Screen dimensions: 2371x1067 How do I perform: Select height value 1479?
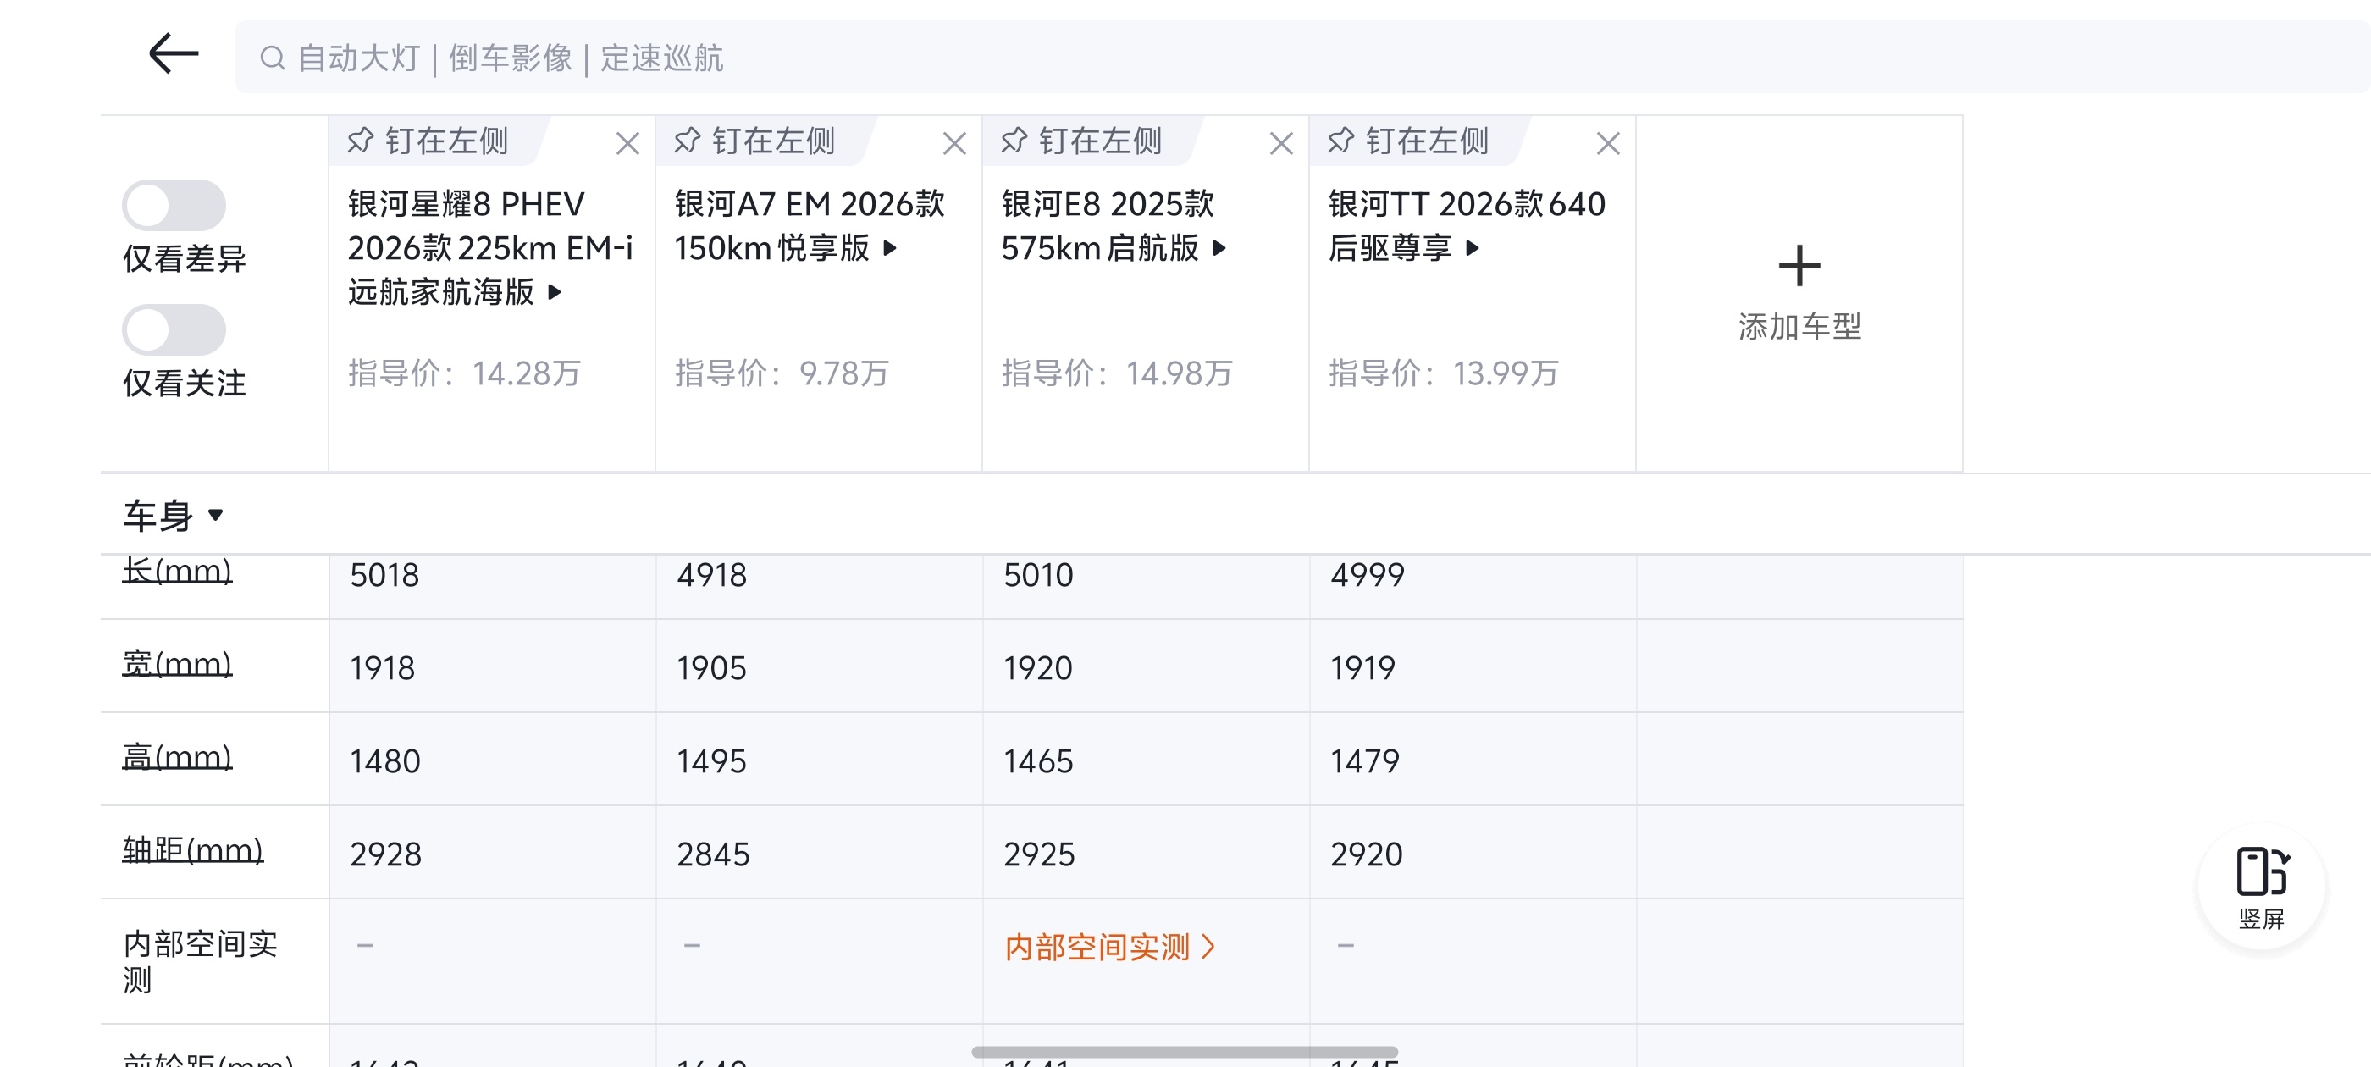click(1364, 762)
